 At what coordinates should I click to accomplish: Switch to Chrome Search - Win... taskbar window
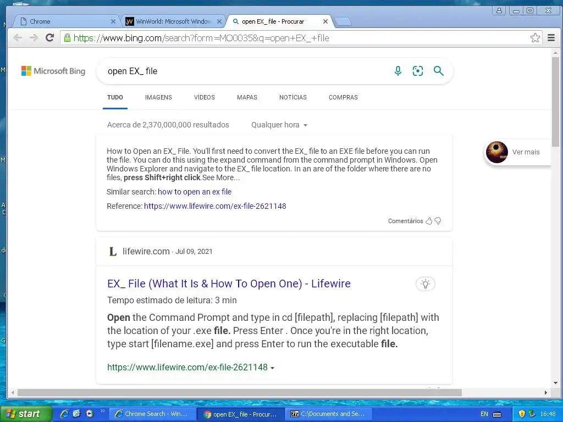pyautogui.click(x=152, y=414)
